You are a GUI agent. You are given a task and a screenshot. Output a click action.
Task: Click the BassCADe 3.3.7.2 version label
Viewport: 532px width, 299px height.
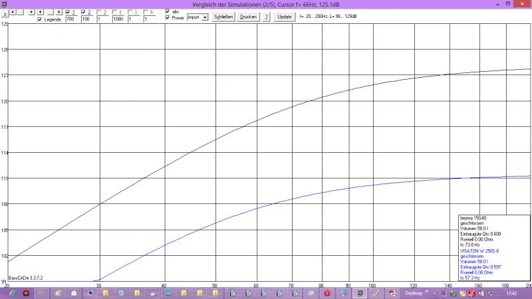pyautogui.click(x=25, y=278)
